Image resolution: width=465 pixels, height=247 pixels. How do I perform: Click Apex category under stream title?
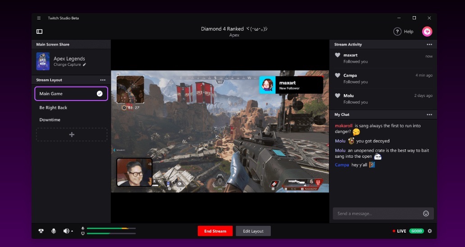234,35
